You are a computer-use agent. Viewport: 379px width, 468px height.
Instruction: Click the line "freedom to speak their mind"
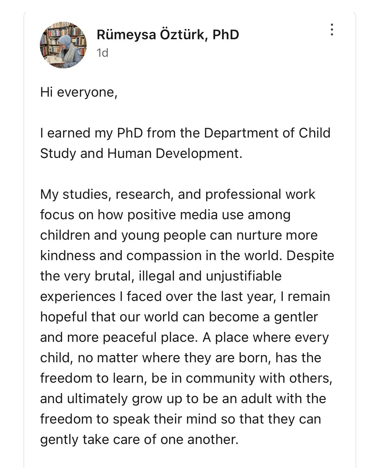coord(180,419)
